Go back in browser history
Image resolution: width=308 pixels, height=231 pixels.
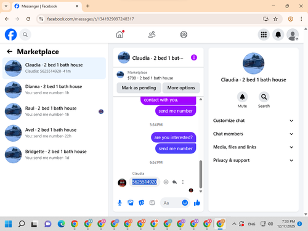pos(7,19)
